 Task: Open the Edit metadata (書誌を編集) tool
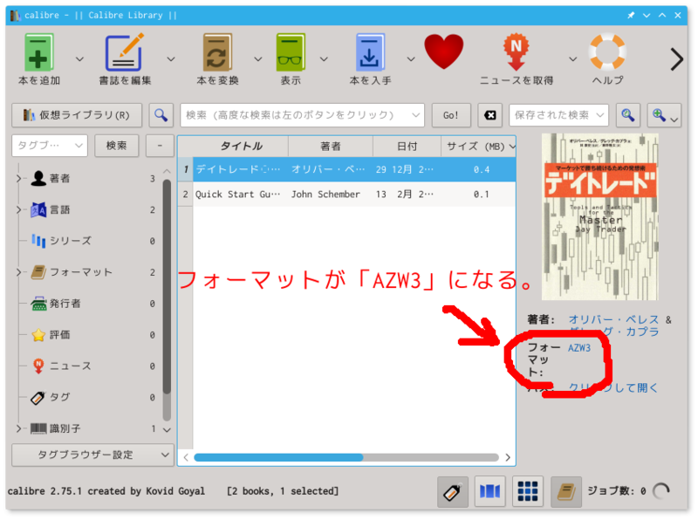click(x=125, y=52)
